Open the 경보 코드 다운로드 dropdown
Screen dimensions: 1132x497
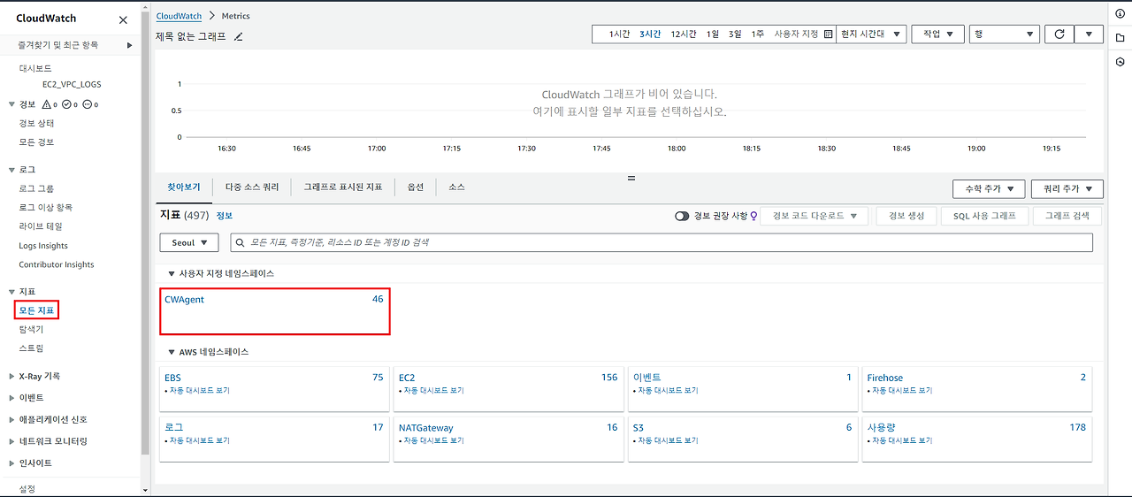[815, 216]
